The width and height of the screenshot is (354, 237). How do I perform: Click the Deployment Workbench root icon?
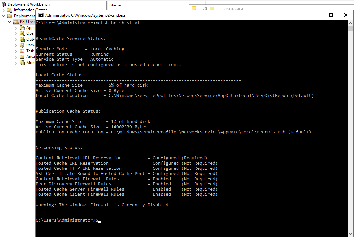tap(3, 4)
